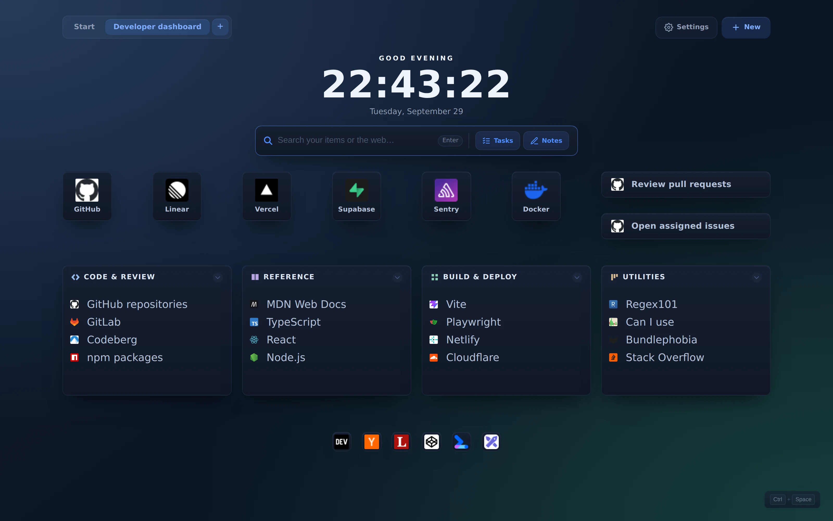The image size is (833, 521).
Task: Click the search magnifier icon
Action: pos(268,141)
